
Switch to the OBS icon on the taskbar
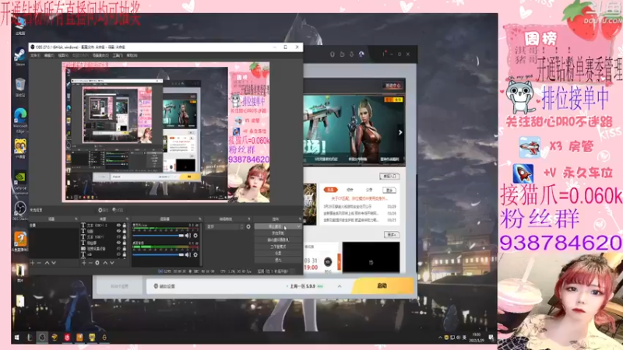coord(42,338)
